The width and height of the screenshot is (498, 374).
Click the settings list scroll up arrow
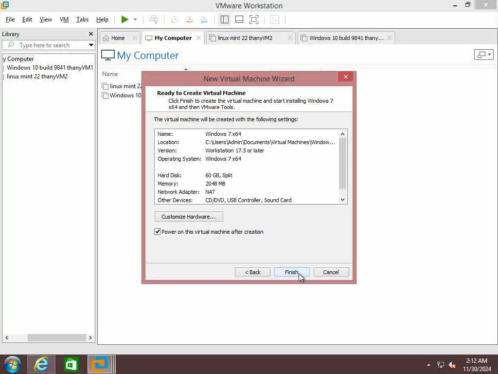[342, 134]
